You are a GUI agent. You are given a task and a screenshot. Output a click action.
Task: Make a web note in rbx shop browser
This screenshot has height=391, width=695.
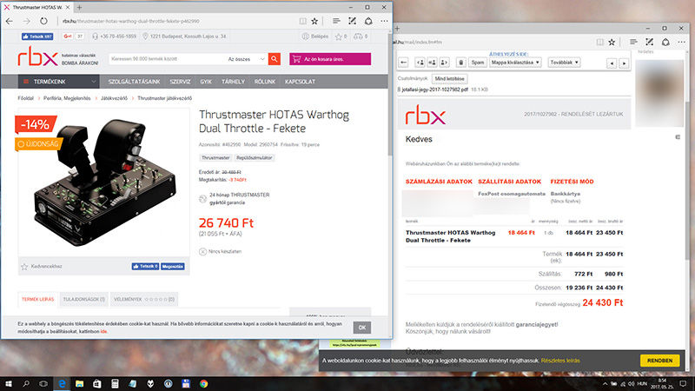(353, 21)
